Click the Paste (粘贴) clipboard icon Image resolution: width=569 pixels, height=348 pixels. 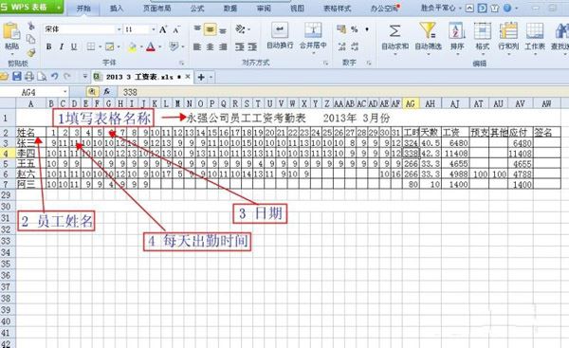11,31
